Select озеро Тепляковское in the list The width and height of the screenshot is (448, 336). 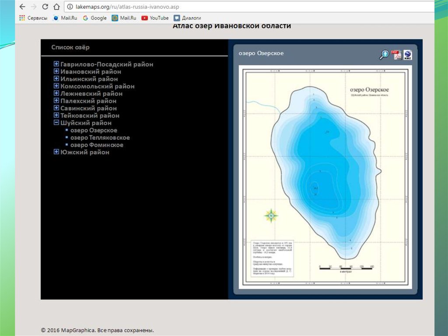tap(100, 138)
